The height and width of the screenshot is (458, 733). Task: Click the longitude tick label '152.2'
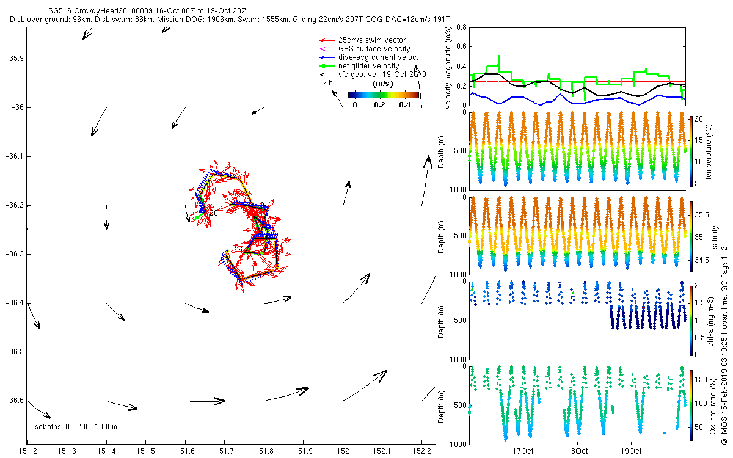click(x=421, y=451)
